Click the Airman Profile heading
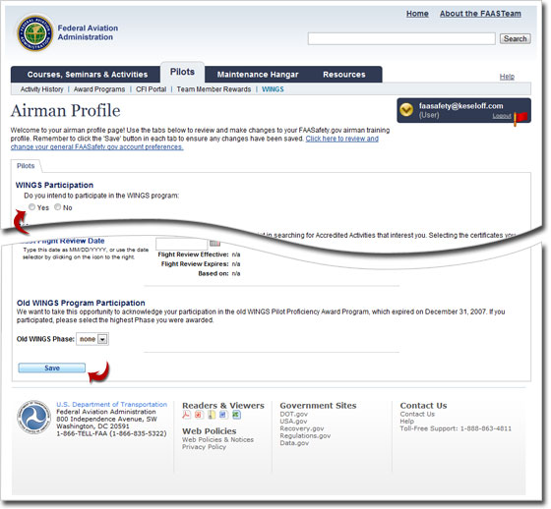 point(66,111)
